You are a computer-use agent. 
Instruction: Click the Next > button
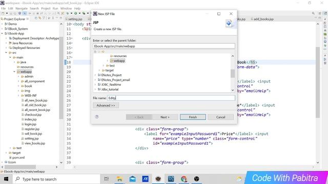[x=165, y=117]
